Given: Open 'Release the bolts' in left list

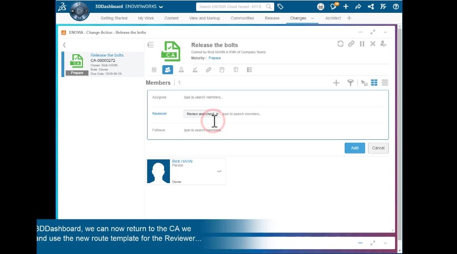Looking at the screenshot, I should click(x=107, y=55).
